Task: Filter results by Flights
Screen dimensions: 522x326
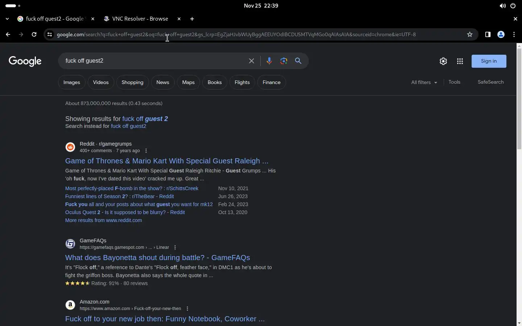Action: (x=242, y=83)
